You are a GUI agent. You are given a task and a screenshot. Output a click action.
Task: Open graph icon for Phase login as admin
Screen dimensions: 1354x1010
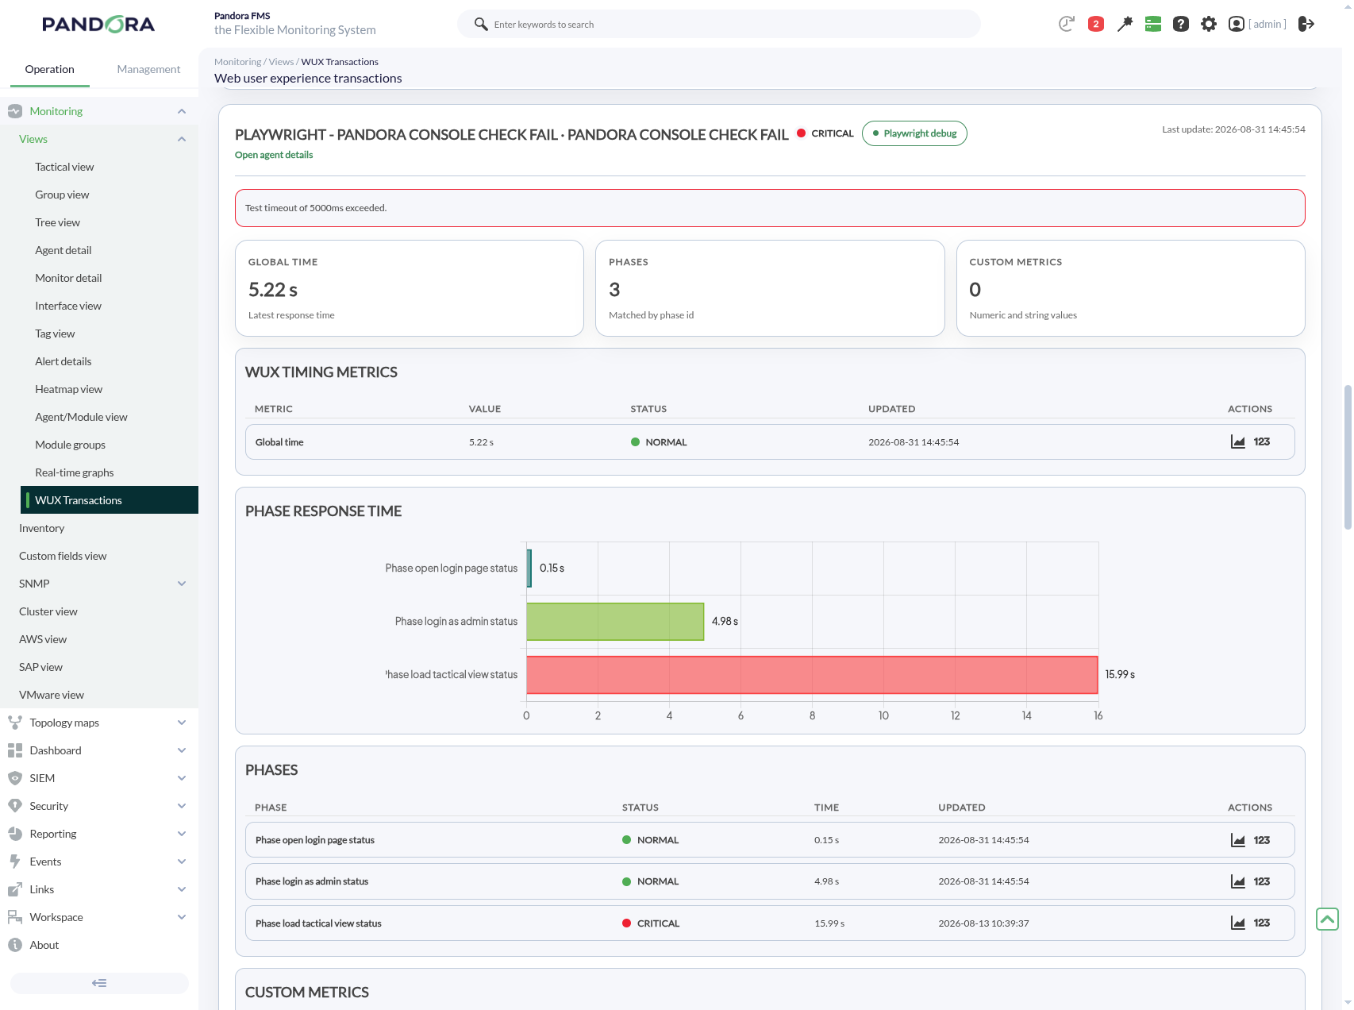(x=1238, y=881)
